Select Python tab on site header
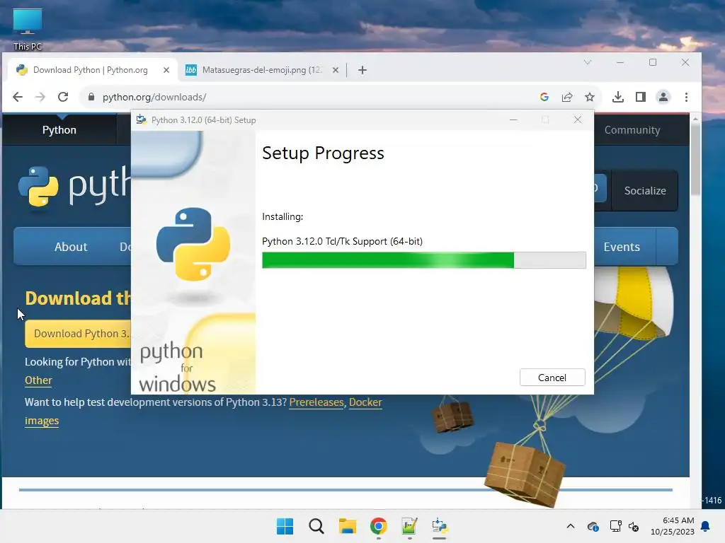This screenshot has width=725, height=543. pos(59,130)
